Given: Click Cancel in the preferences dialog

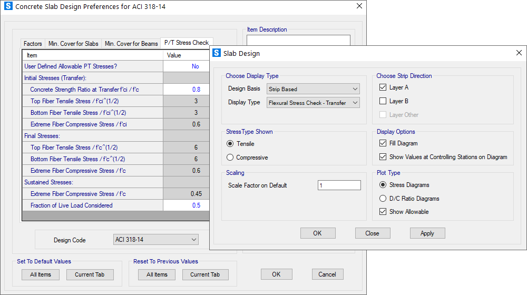Looking at the screenshot, I should click(327, 274).
